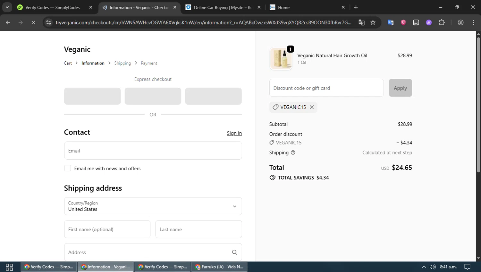Viewport: 481px width, 272px height.
Task: Go forward to the next page
Action: (x=21, y=22)
